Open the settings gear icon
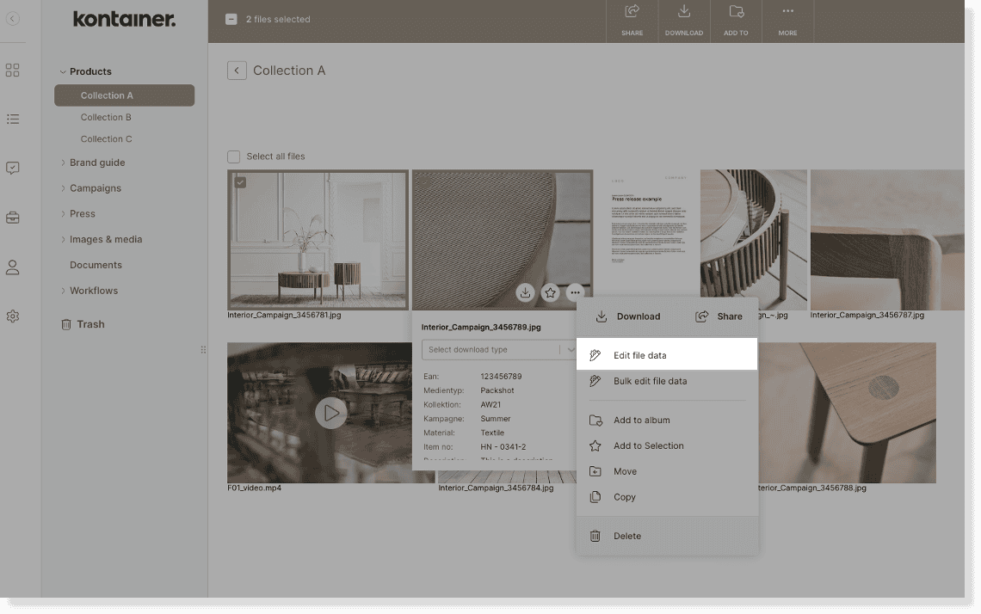The width and height of the screenshot is (981, 614). [x=13, y=316]
